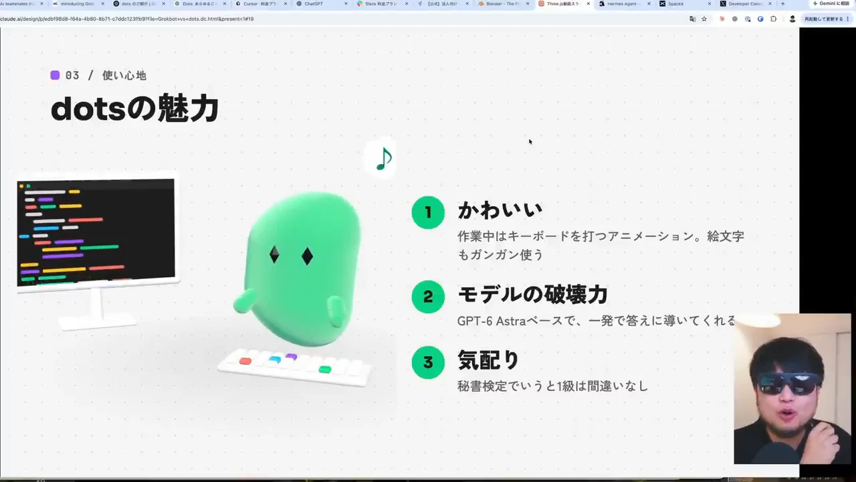Click the blue circular extension icon
The height and width of the screenshot is (482, 856).
coord(760,19)
